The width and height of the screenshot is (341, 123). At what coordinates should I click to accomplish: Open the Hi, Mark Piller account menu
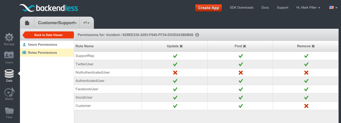308,8
